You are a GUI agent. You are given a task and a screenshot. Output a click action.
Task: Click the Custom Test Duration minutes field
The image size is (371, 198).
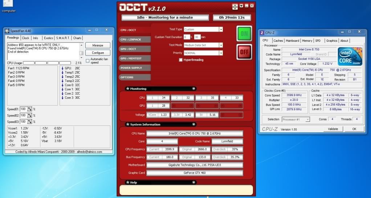click(197, 37)
